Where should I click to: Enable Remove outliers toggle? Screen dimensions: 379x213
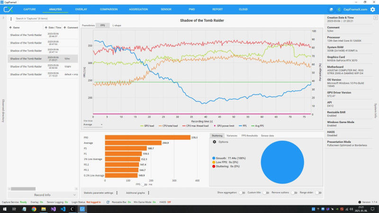(294, 193)
